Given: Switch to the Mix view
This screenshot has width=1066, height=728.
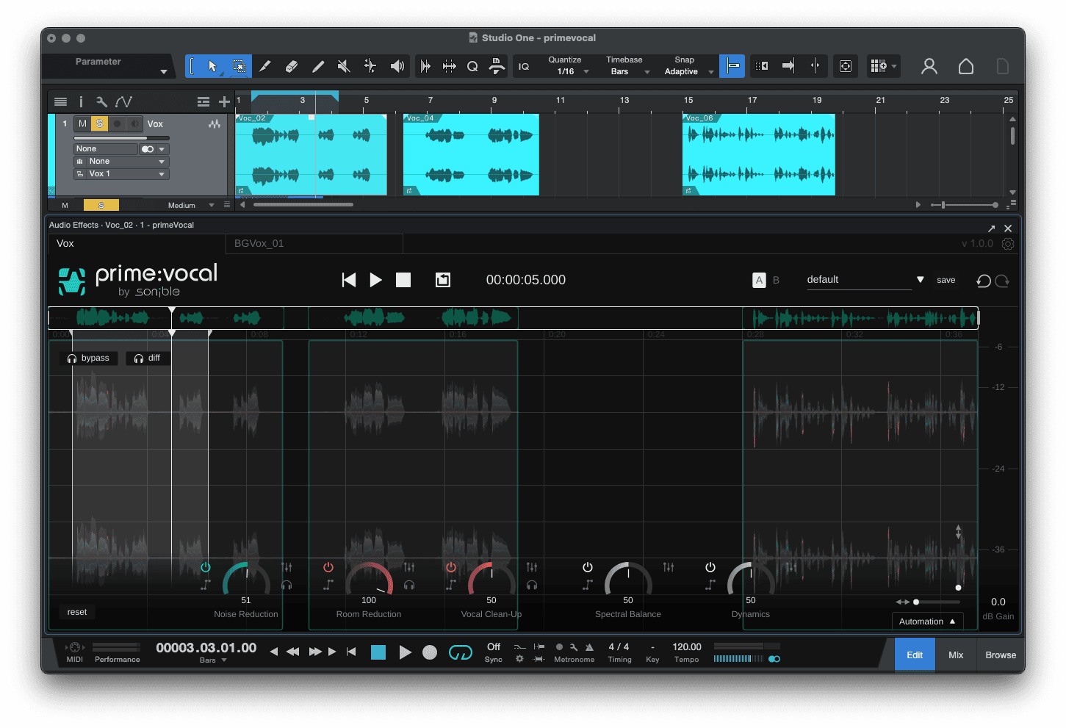Looking at the screenshot, I should click(955, 654).
